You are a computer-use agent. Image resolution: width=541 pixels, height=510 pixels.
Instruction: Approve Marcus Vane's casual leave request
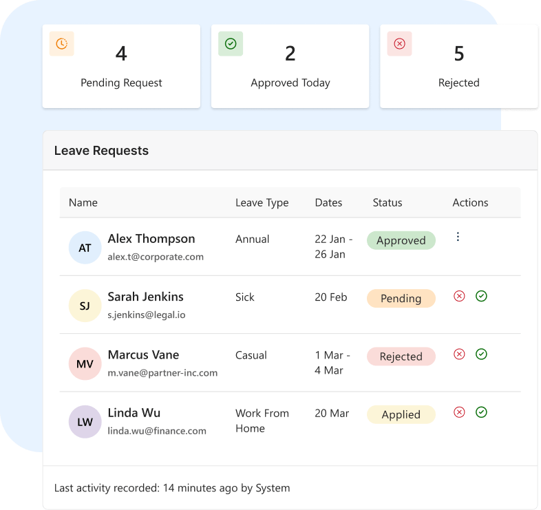click(481, 354)
